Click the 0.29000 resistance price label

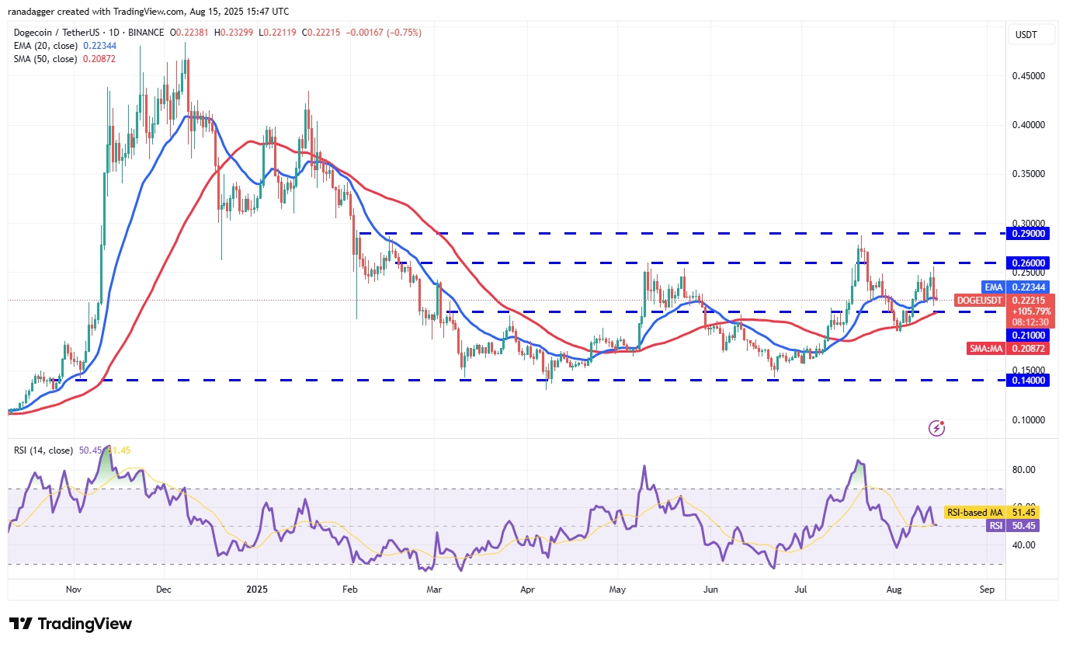(x=1029, y=233)
